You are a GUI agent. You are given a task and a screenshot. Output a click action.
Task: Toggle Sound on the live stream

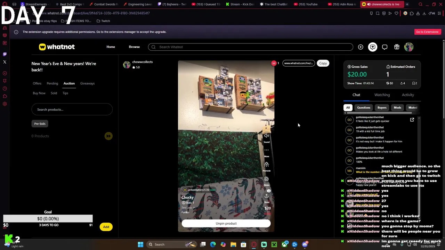click(267, 136)
